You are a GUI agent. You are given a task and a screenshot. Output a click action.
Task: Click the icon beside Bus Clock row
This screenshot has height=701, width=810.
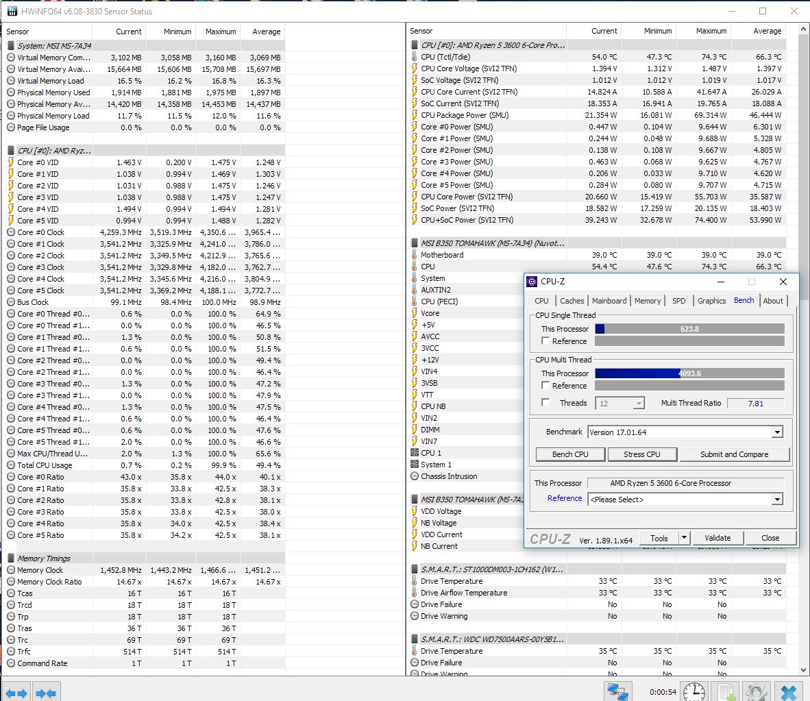coord(11,302)
